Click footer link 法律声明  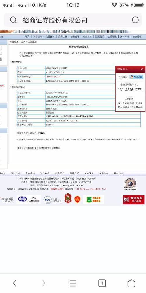[x=45, y=173]
